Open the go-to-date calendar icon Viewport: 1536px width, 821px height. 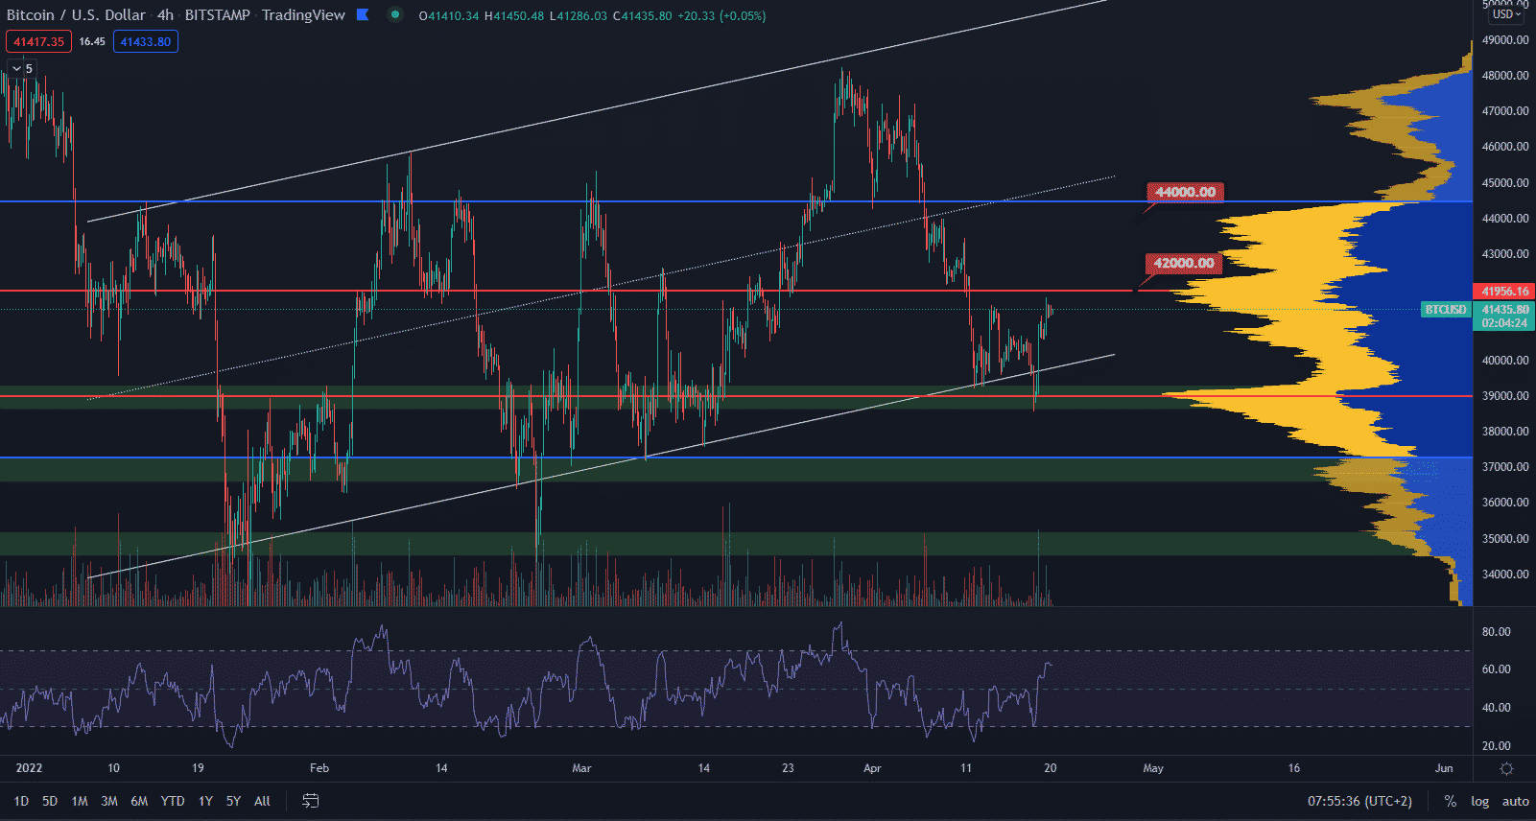click(x=311, y=801)
